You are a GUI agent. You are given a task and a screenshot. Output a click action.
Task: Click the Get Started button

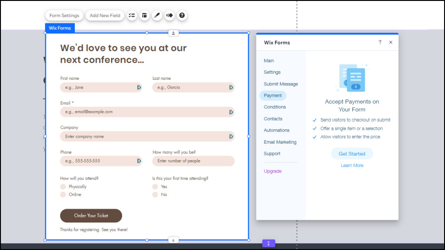click(352, 154)
